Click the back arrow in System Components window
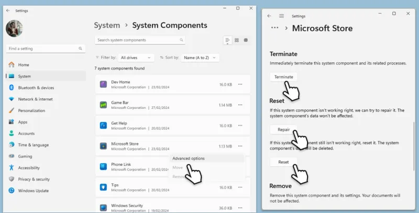Image resolution: width=419 pixels, height=213 pixels. [8, 10]
